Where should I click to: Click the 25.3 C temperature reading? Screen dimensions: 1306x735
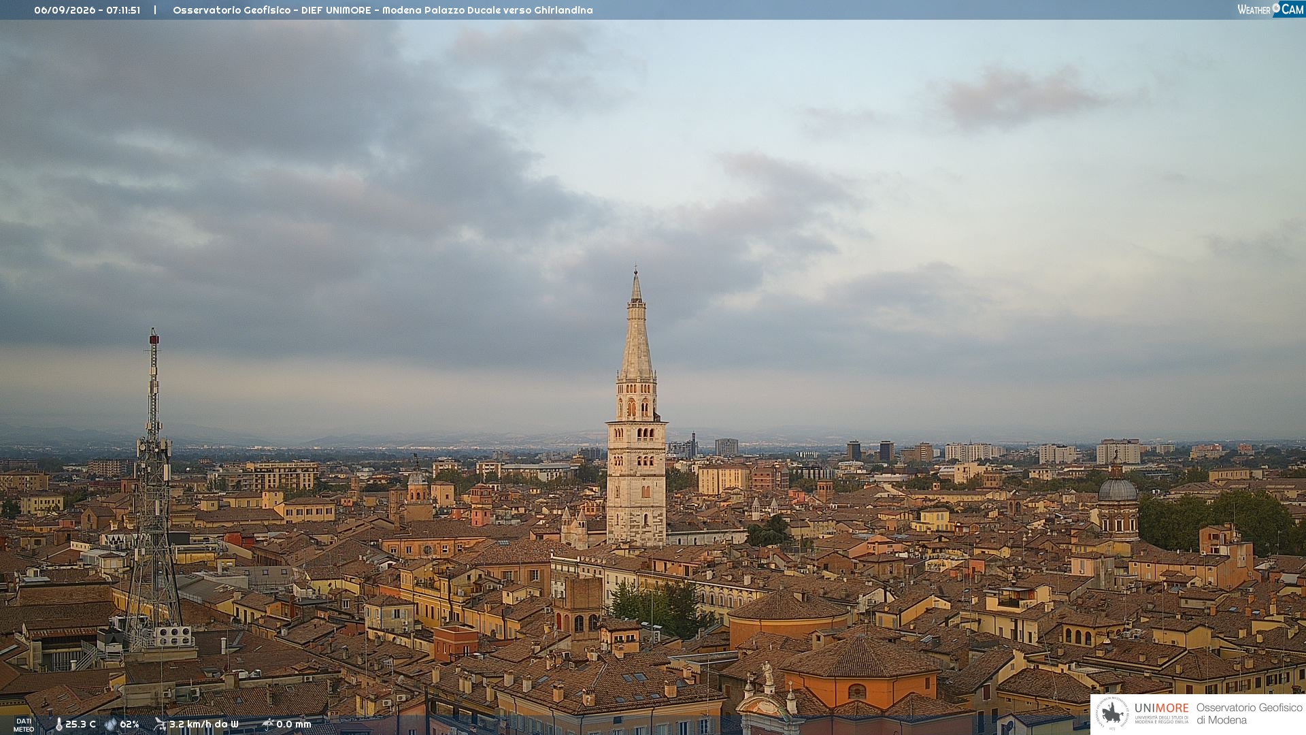coord(80,724)
